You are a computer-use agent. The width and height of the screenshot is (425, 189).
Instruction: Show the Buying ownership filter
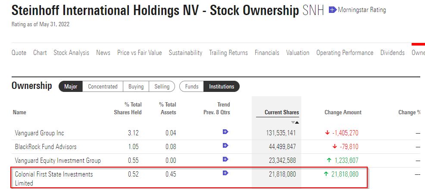click(x=136, y=86)
